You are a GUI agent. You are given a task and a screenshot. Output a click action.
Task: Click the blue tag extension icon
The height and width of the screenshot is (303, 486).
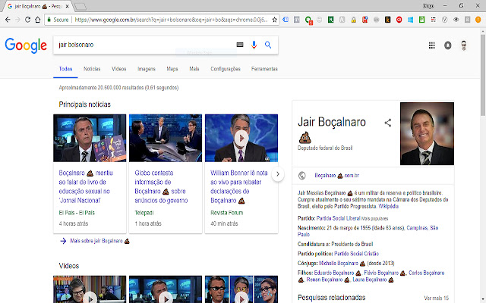(286, 20)
